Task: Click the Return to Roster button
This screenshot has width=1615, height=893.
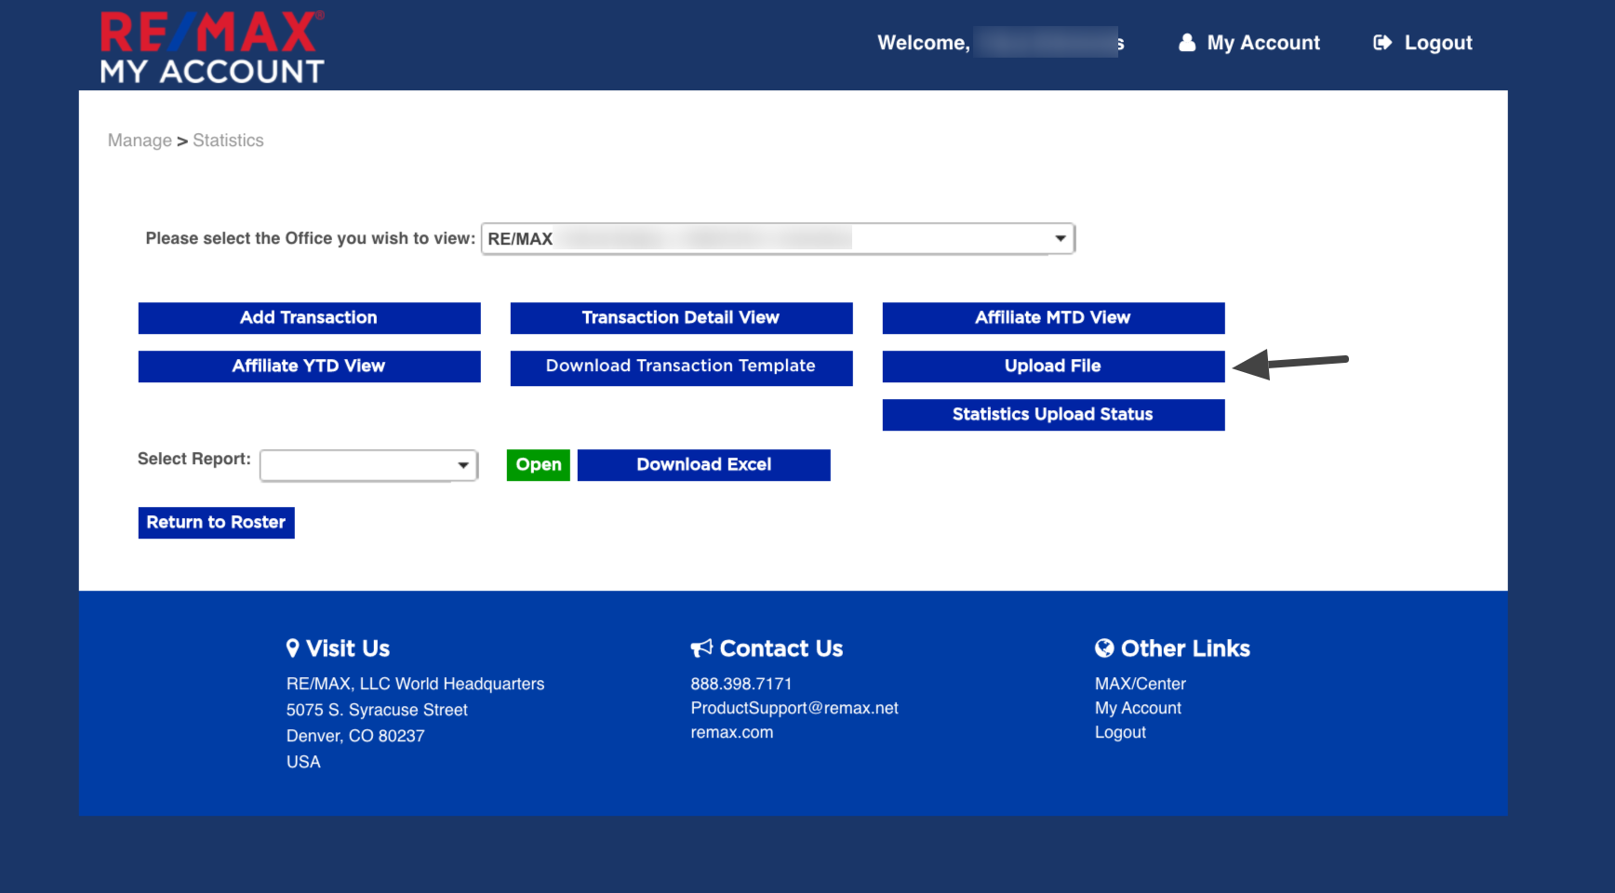Action: (217, 523)
